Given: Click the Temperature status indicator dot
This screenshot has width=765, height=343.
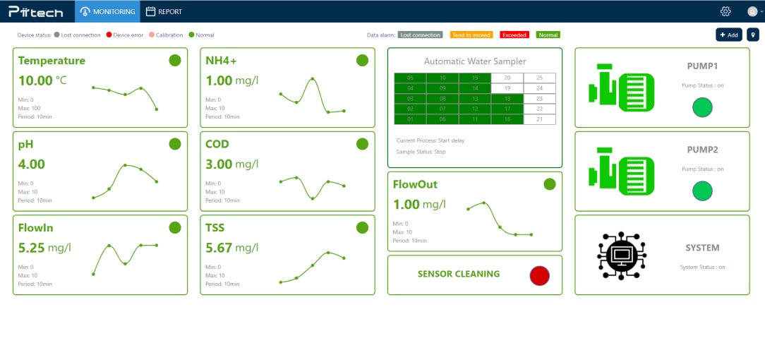Looking at the screenshot, I should coord(175,60).
